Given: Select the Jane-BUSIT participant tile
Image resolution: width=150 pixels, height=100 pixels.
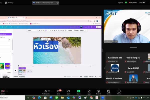Looking at the screenshot, I should [x=133, y=68].
